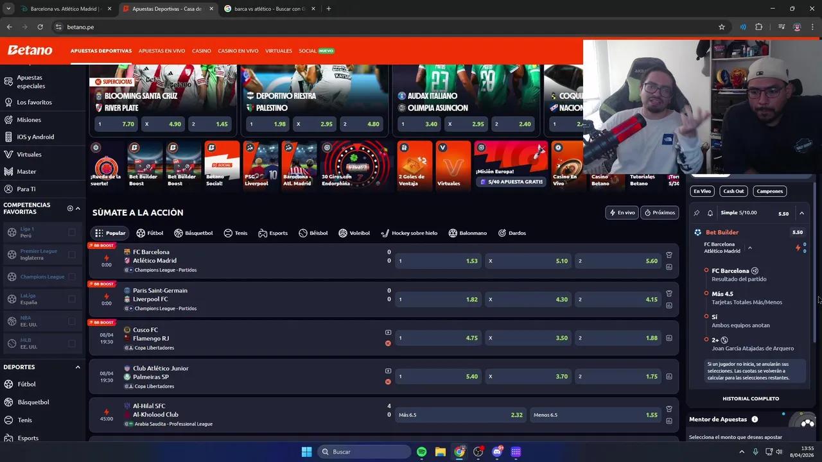Image resolution: width=822 pixels, height=462 pixels.
Task: Open Chrome tab search dropdown
Action: tap(8, 9)
